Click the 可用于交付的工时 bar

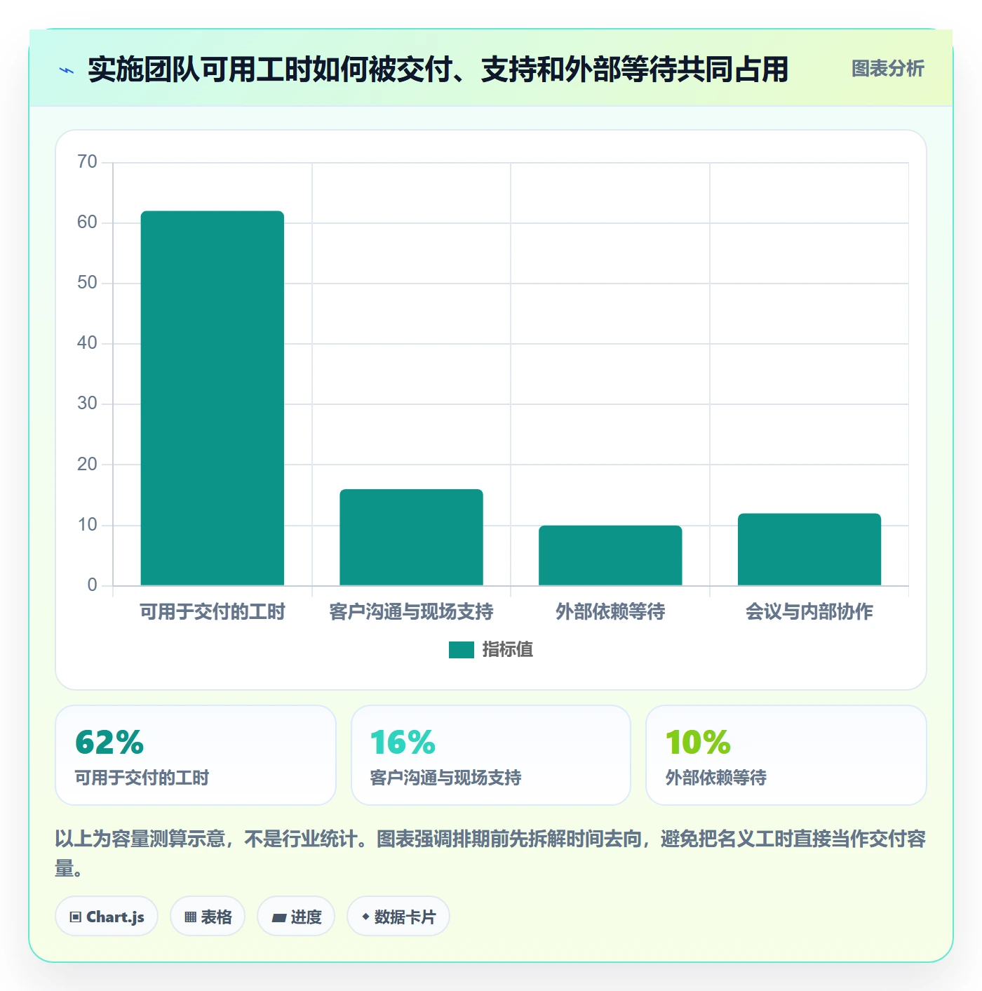213,398
